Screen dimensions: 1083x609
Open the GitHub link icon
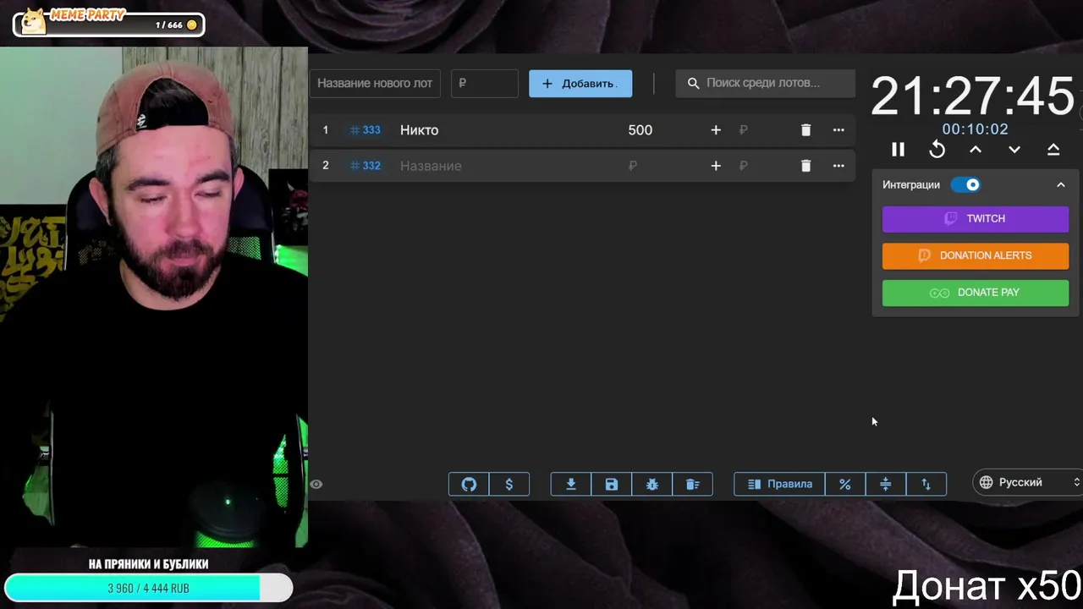[x=469, y=484]
